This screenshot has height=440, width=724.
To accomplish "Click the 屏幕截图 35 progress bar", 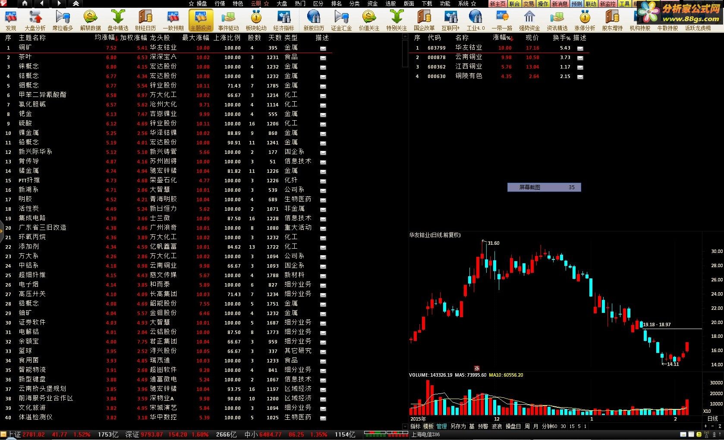I will tap(544, 187).
